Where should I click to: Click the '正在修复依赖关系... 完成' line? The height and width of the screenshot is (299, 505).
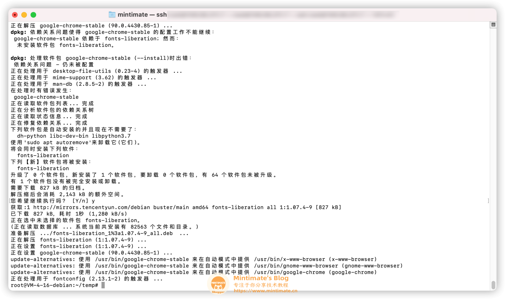point(49,123)
